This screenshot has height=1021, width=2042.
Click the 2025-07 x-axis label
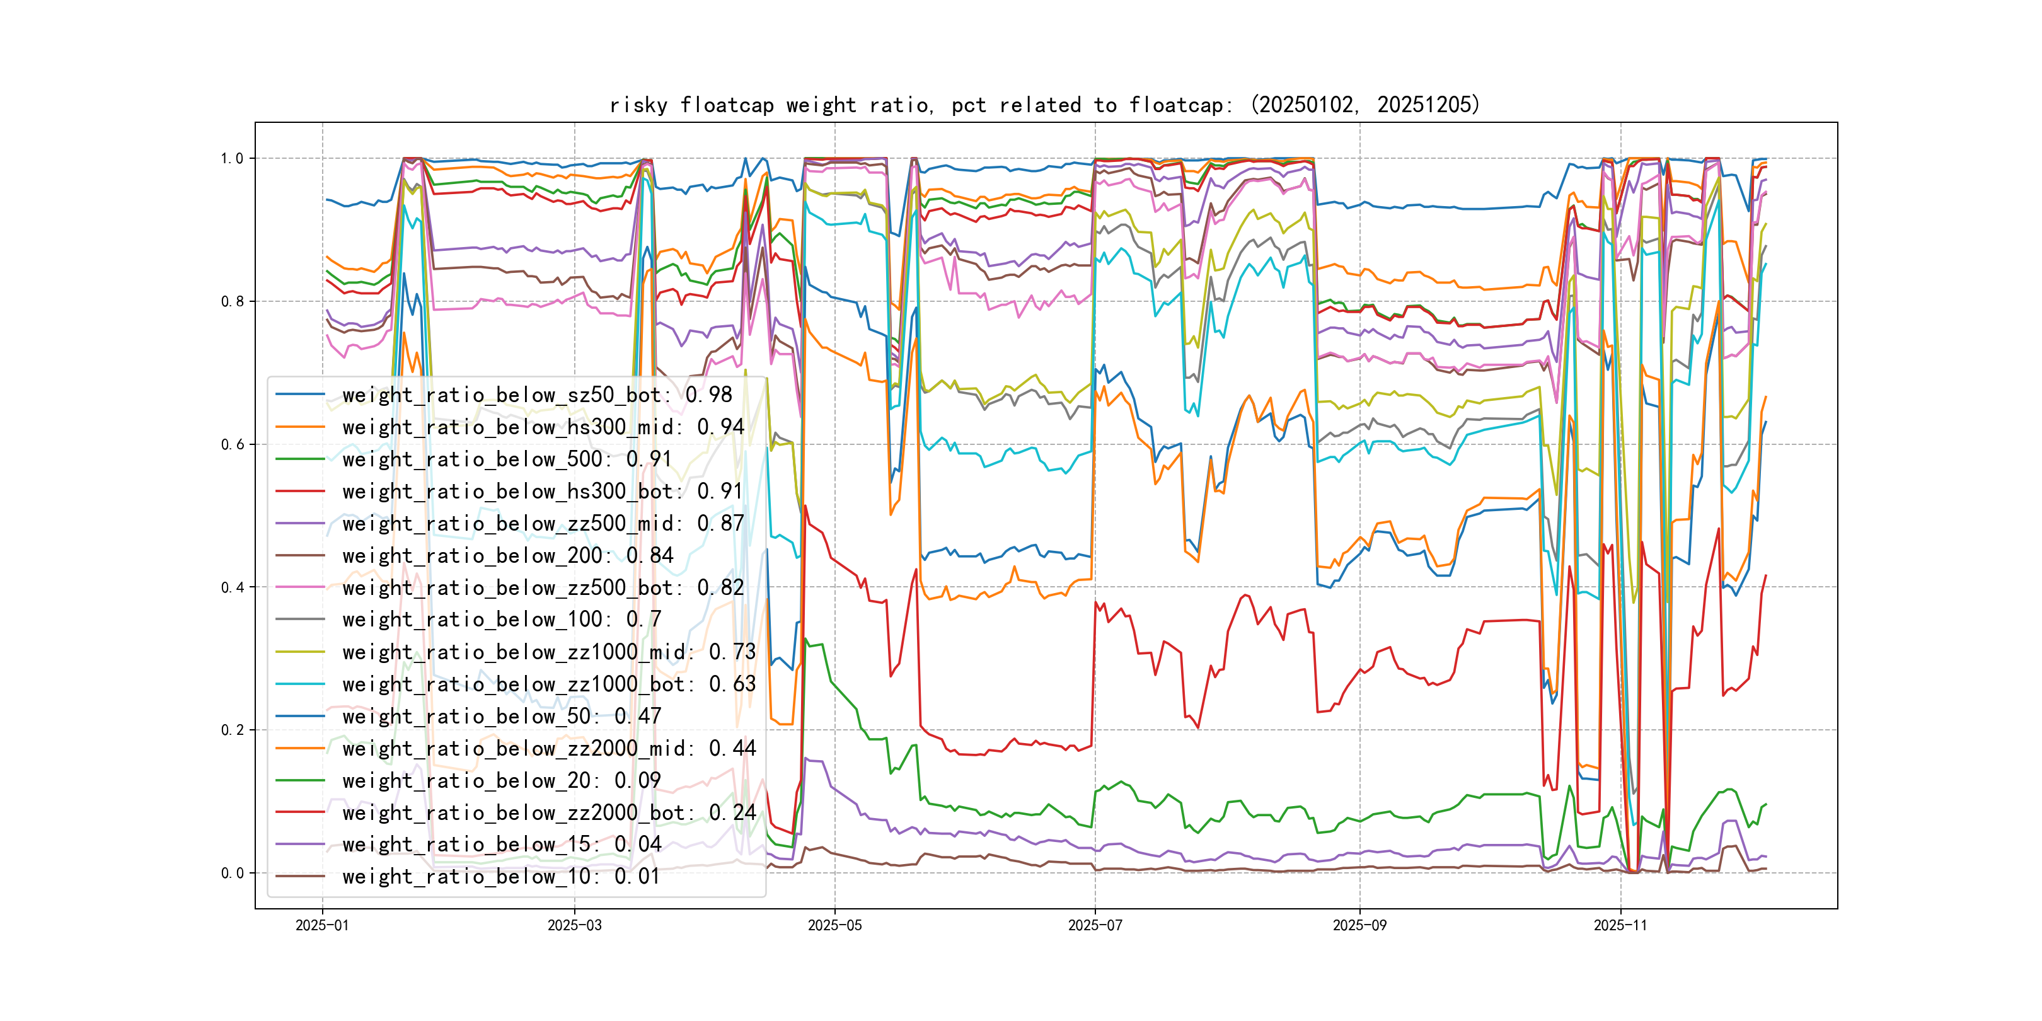click(x=1095, y=925)
